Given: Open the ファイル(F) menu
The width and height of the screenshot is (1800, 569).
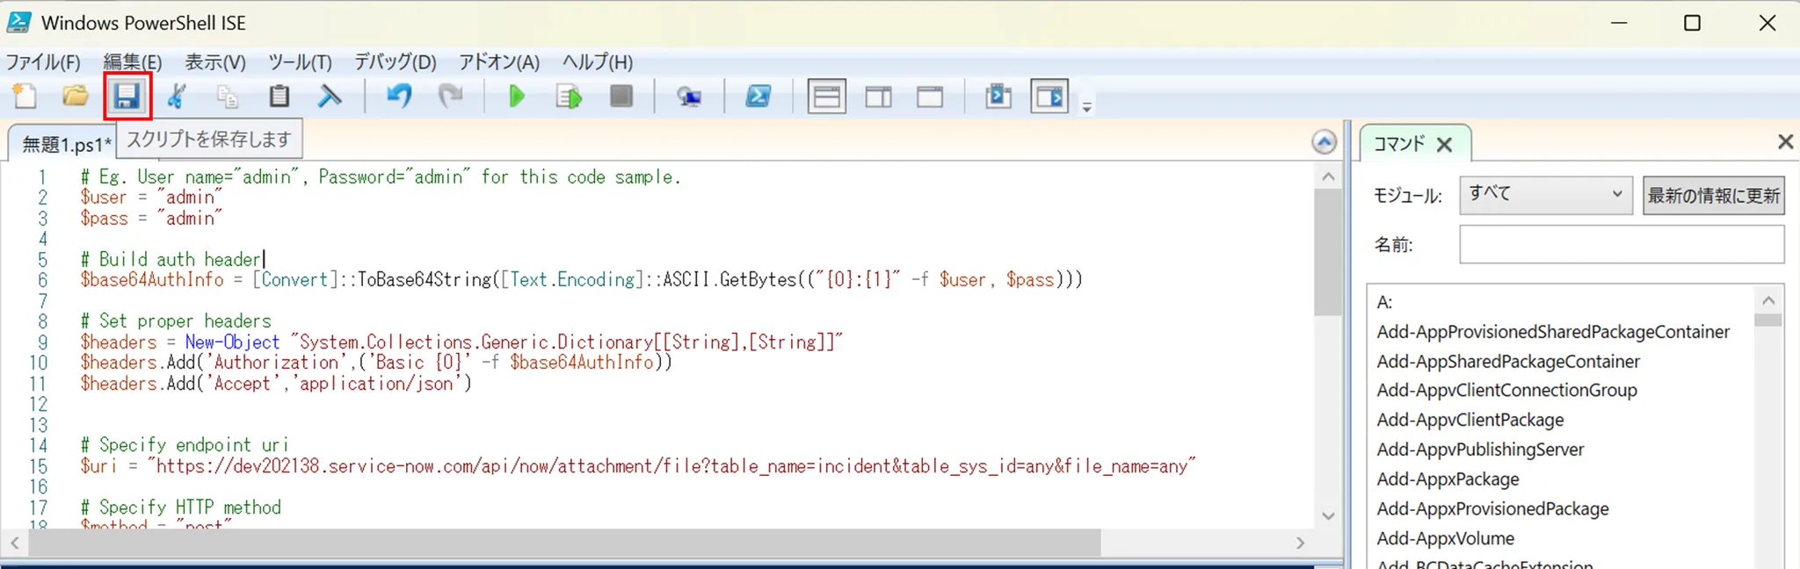Looking at the screenshot, I should [x=43, y=62].
